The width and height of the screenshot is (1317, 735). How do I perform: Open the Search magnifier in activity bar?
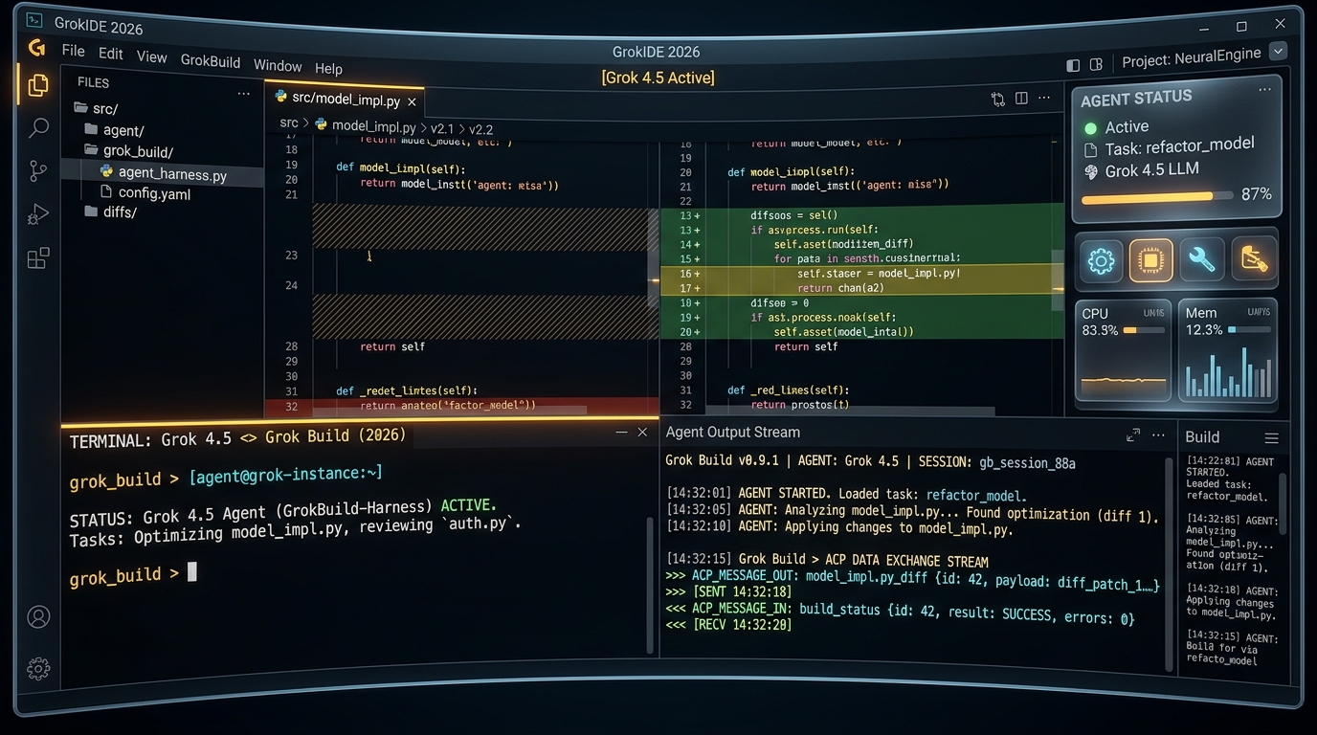[38, 127]
